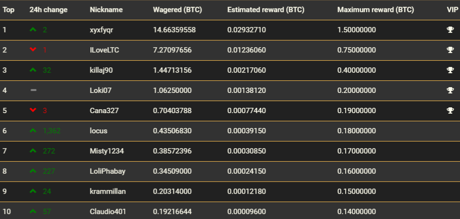Click the Nickname column header
460x219 pixels.
(106, 10)
